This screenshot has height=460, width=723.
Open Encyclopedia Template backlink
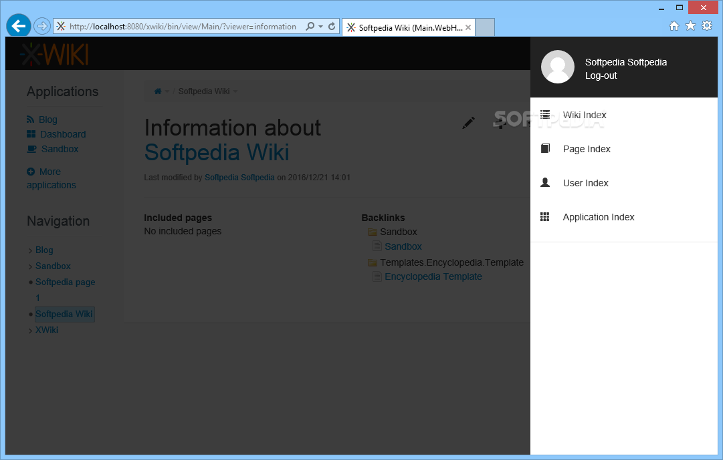[x=433, y=276]
